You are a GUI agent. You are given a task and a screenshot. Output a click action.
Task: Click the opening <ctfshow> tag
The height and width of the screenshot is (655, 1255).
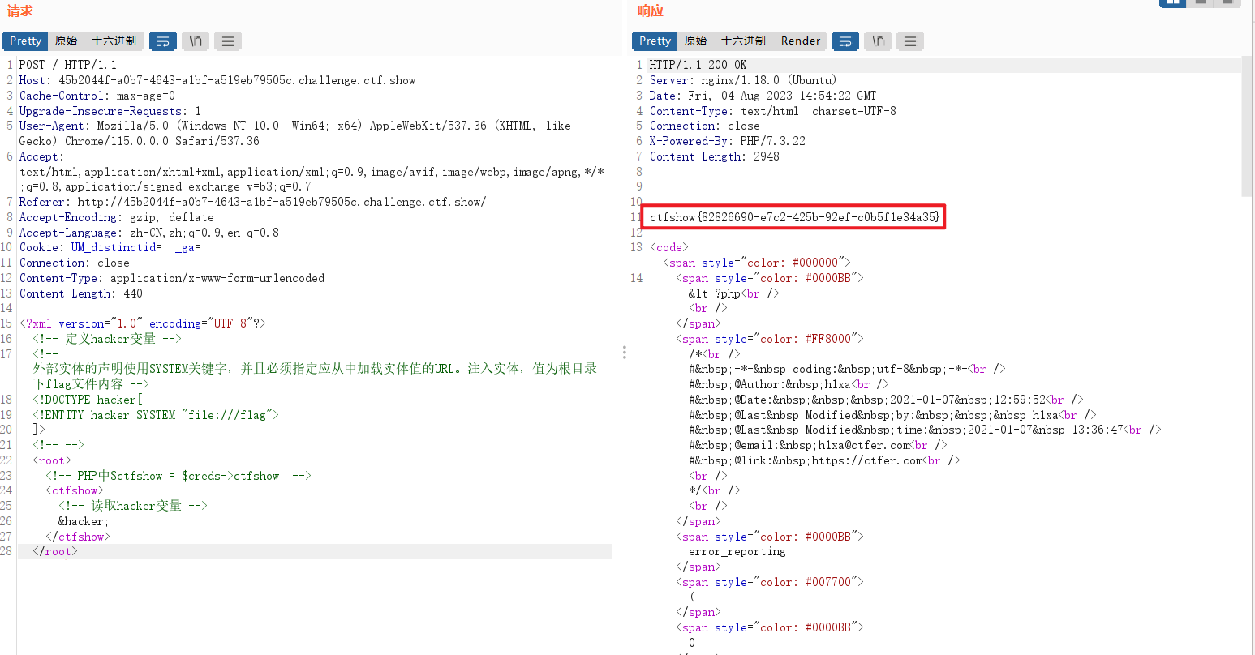click(x=75, y=490)
